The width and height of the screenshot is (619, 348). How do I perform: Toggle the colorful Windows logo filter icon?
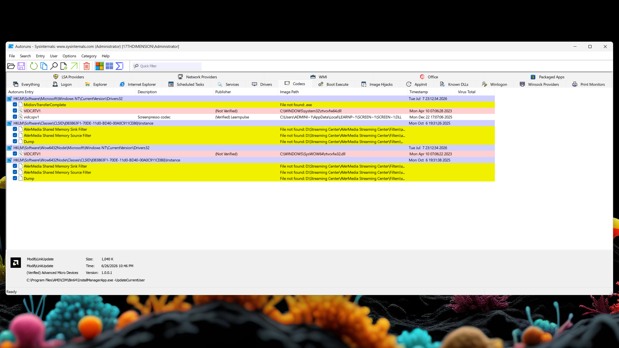tap(99, 66)
